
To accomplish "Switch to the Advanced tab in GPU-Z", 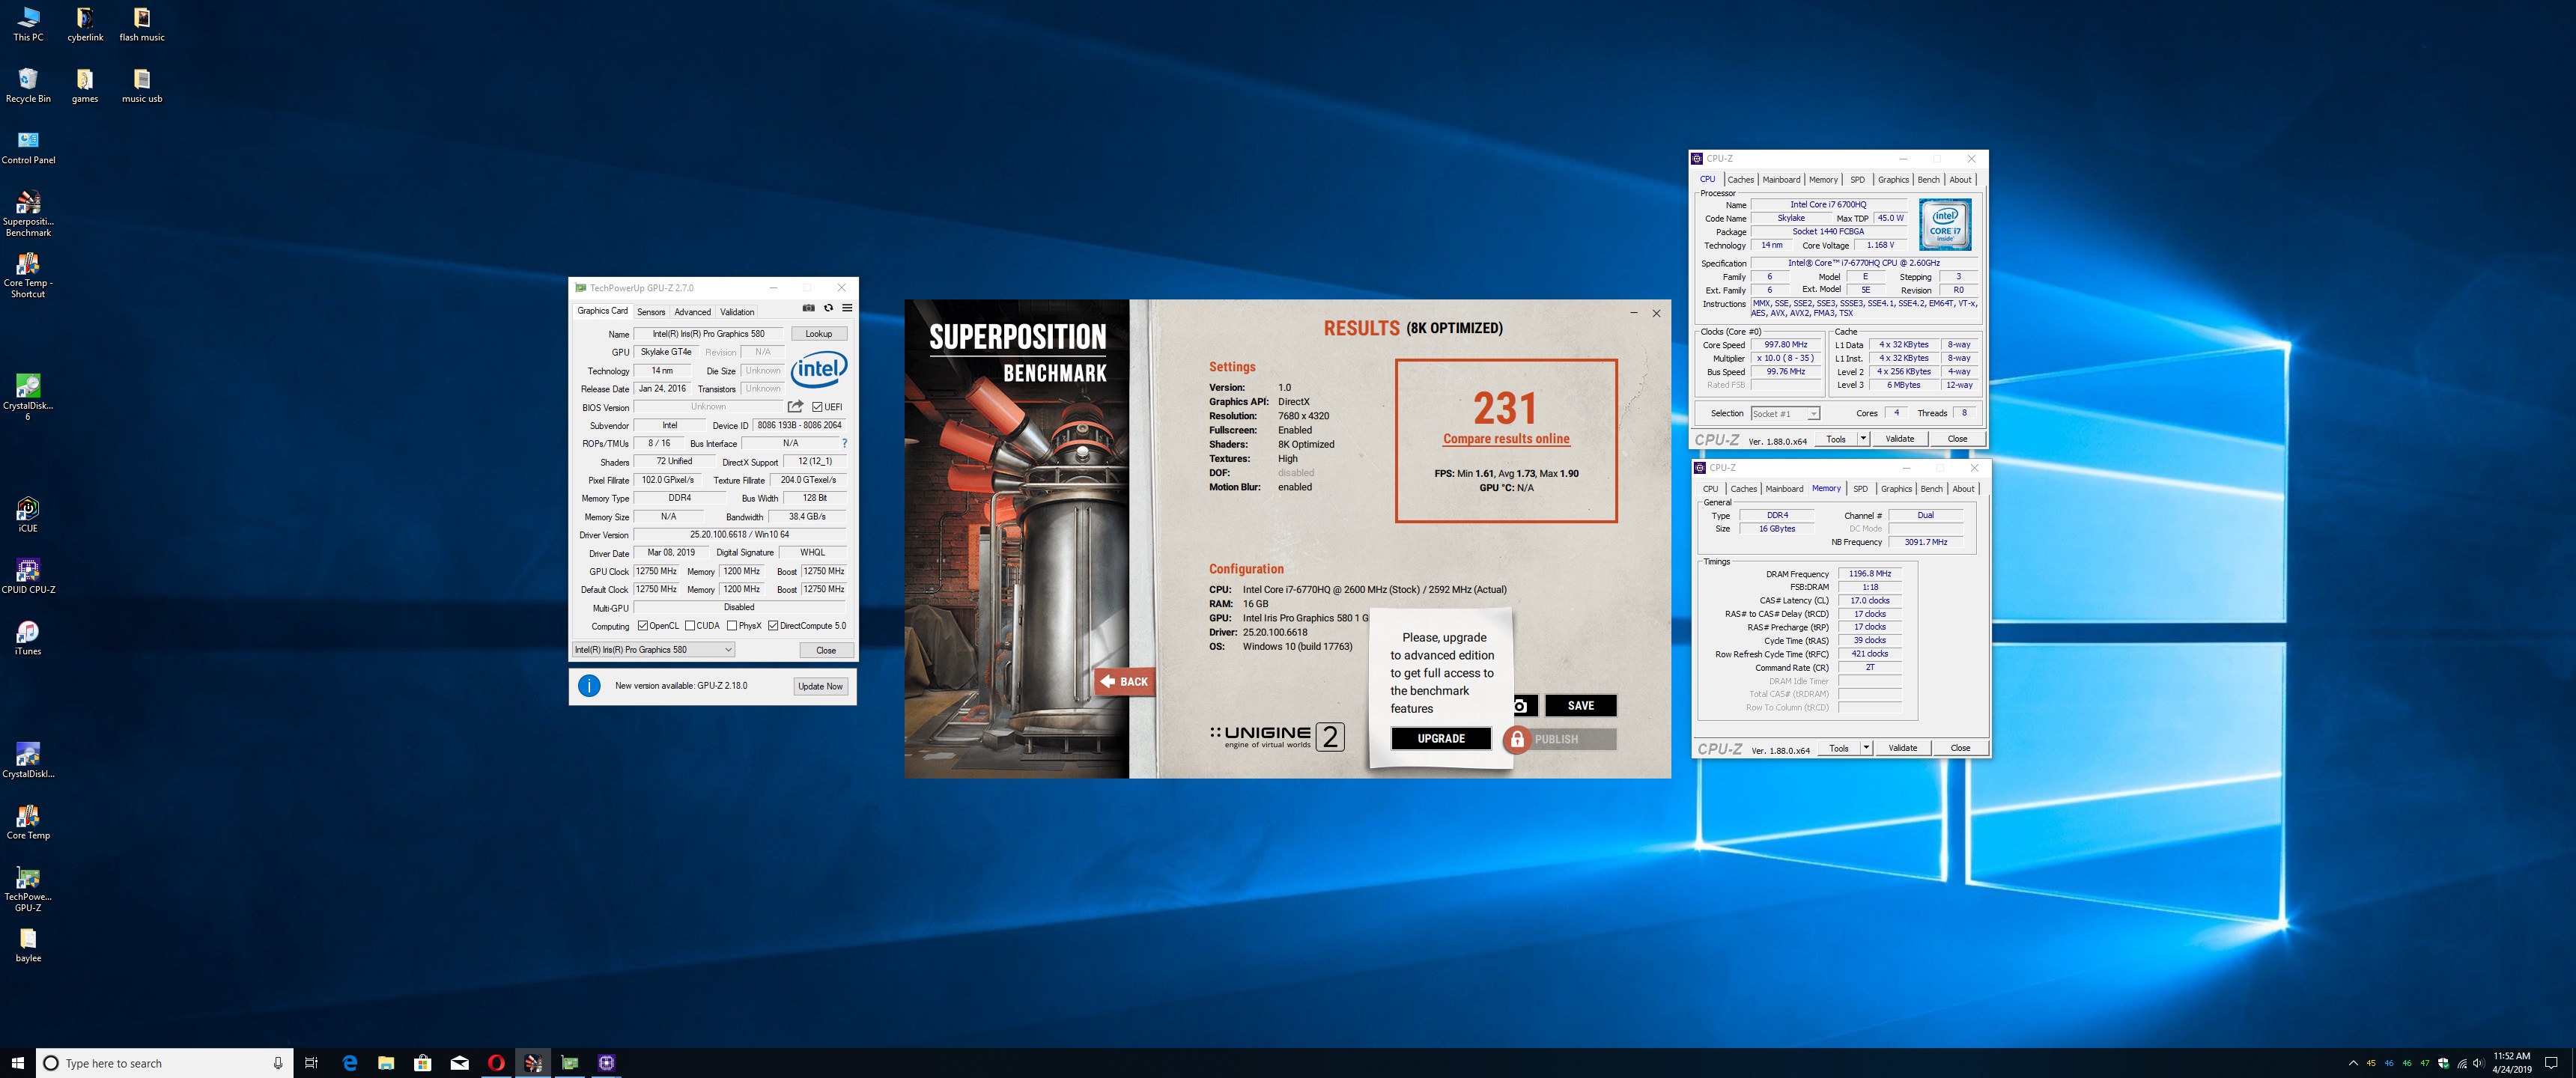I will 692,312.
